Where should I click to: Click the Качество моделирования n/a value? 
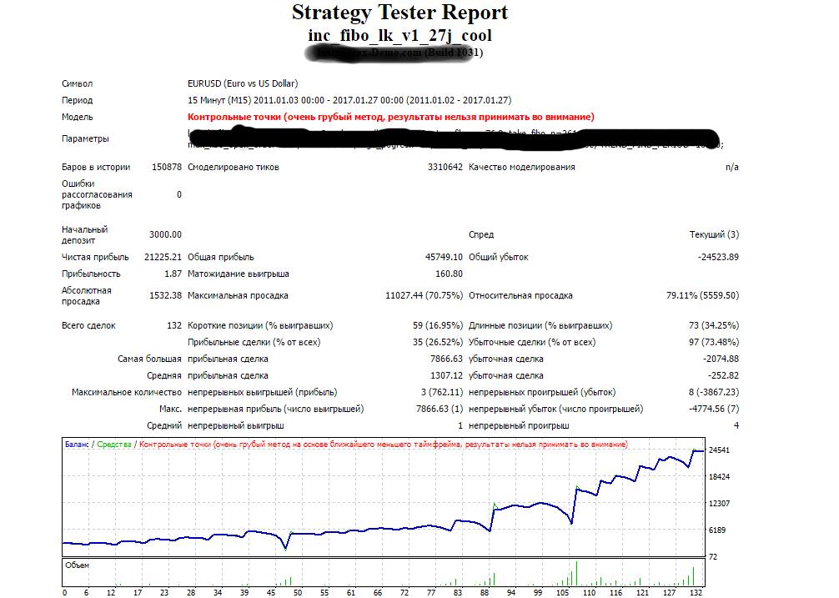click(x=731, y=167)
